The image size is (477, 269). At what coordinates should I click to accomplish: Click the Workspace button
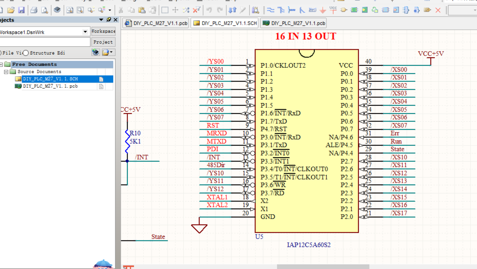point(103,31)
